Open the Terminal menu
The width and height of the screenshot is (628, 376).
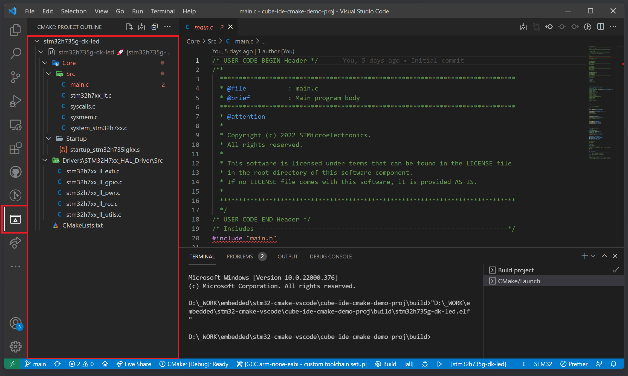point(163,11)
